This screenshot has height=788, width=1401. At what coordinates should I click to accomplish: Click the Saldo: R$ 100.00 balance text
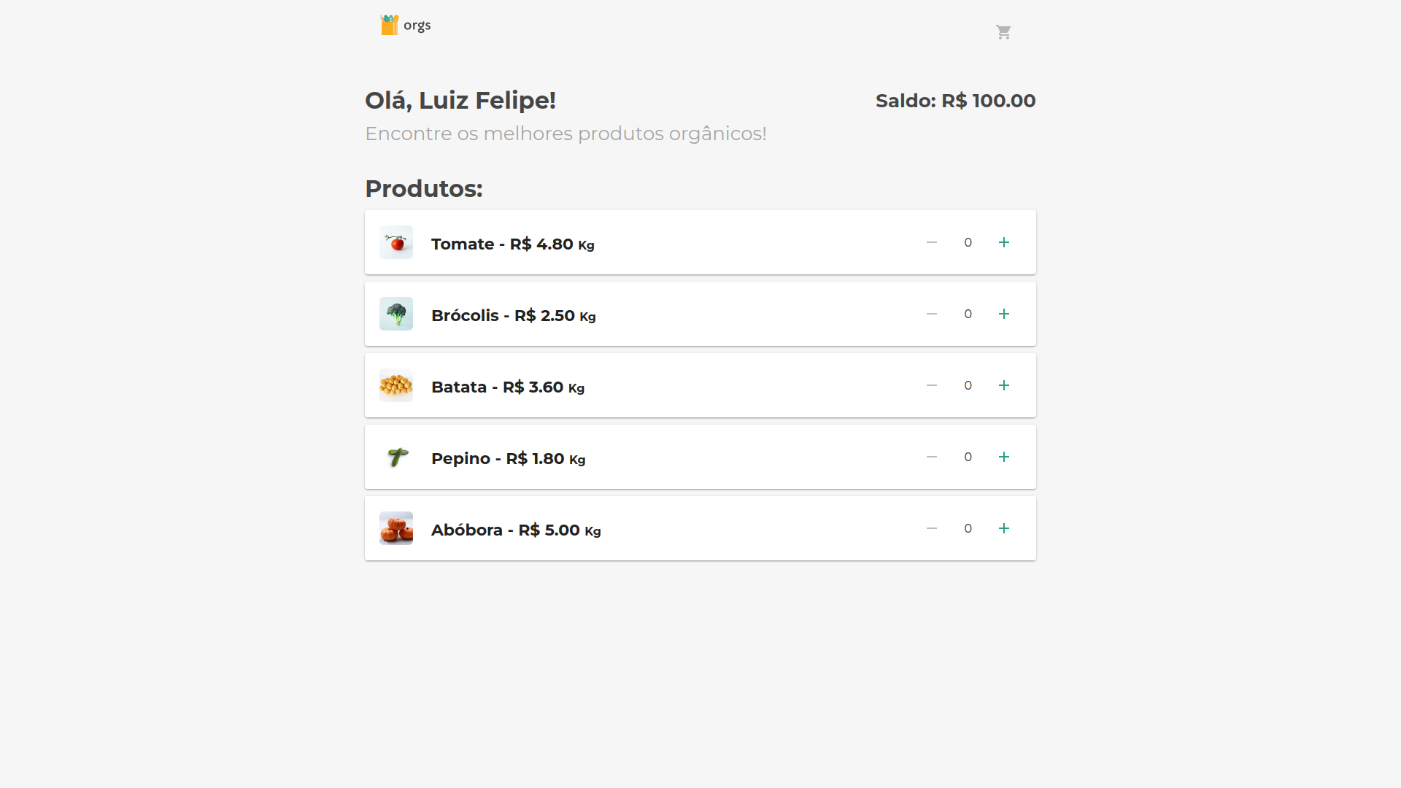pos(955,101)
